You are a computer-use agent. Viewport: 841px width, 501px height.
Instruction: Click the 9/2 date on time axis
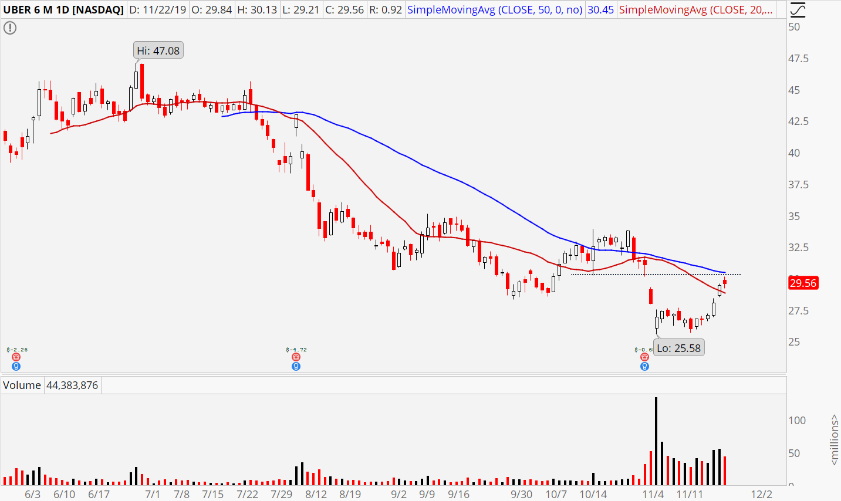point(399,494)
